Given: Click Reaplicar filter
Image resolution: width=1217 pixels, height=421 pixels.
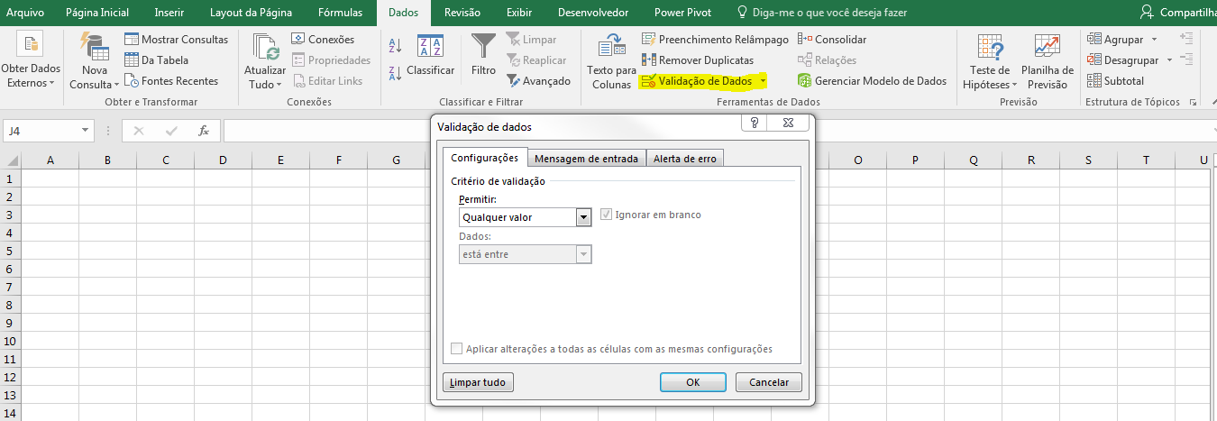Looking at the screenshot, I should click(x=535, y=60).
